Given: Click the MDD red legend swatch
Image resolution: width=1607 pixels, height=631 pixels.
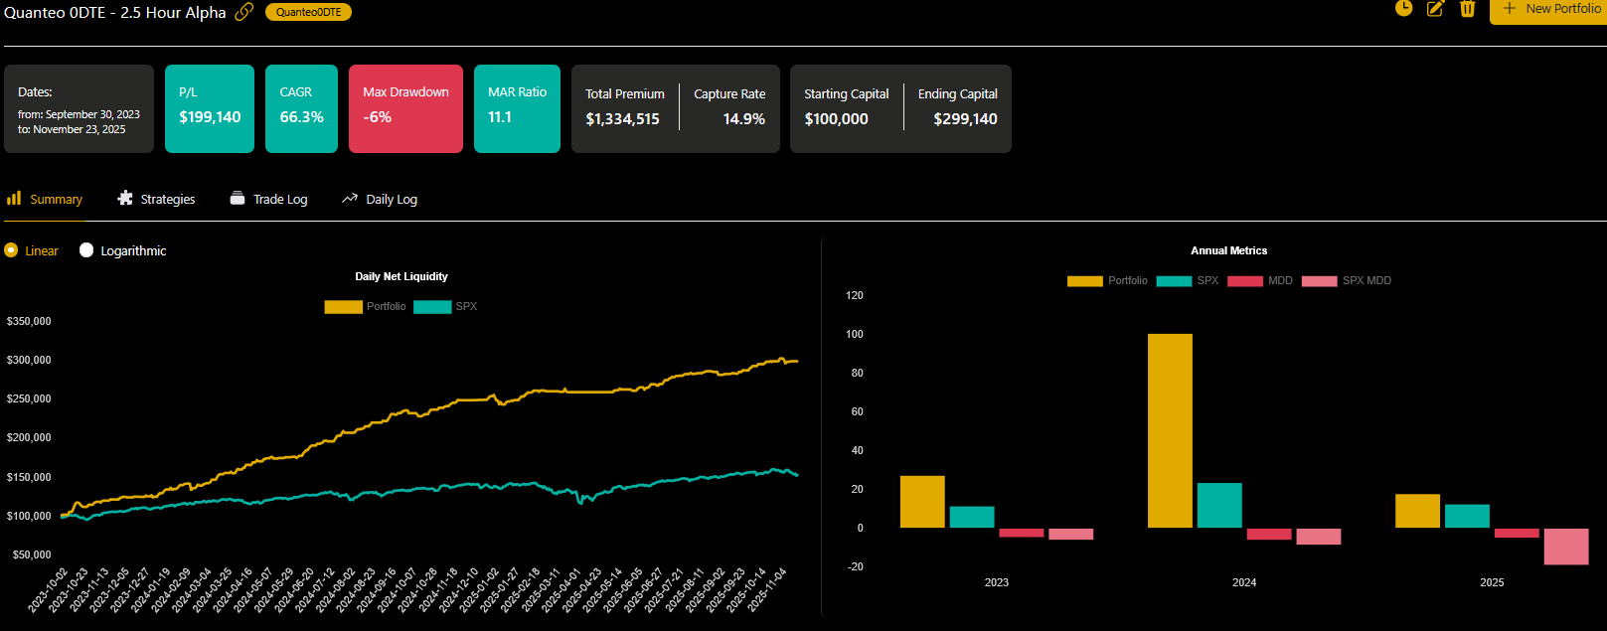Looking at the screenshot, I should 1244,281.
